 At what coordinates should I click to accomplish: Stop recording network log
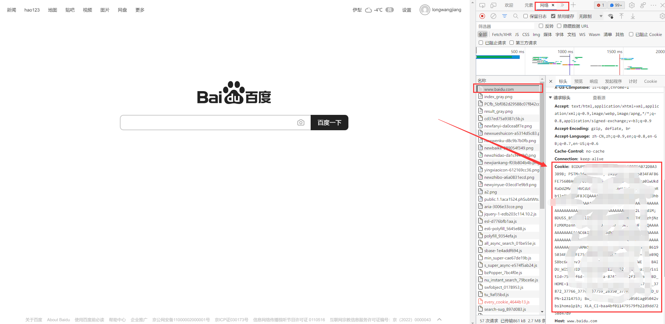point(482,16)
